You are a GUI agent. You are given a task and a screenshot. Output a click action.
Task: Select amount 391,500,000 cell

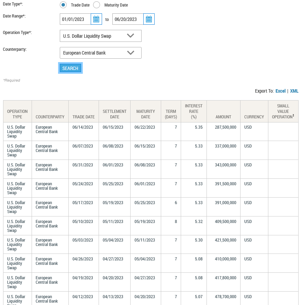click(x=223, y=188)
